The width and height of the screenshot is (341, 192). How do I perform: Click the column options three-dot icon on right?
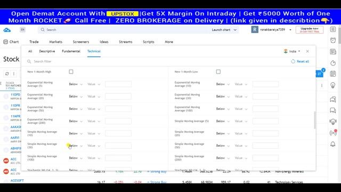(322, 85)
